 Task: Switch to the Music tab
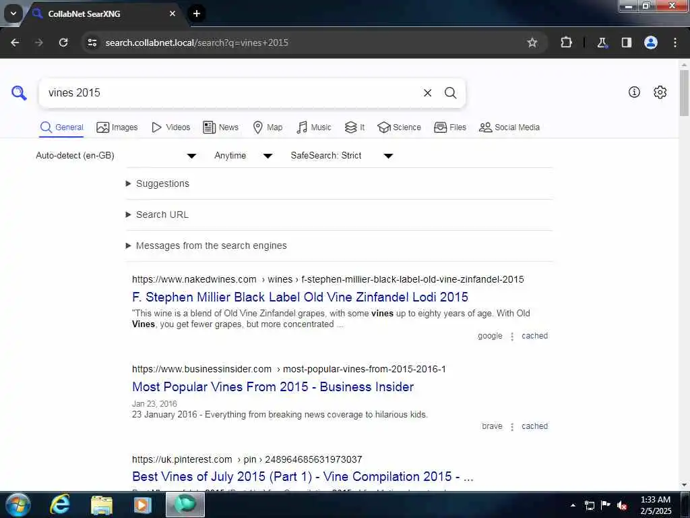(x=314, y=127)
